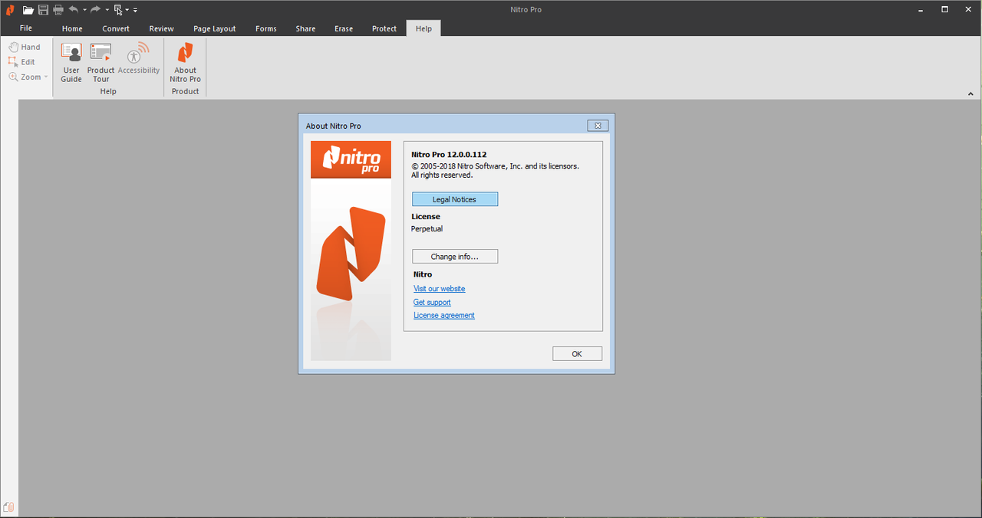The image size is (982, 518).
Task: Click About Nitro Pro ribbon button
Action: point(185,63)
